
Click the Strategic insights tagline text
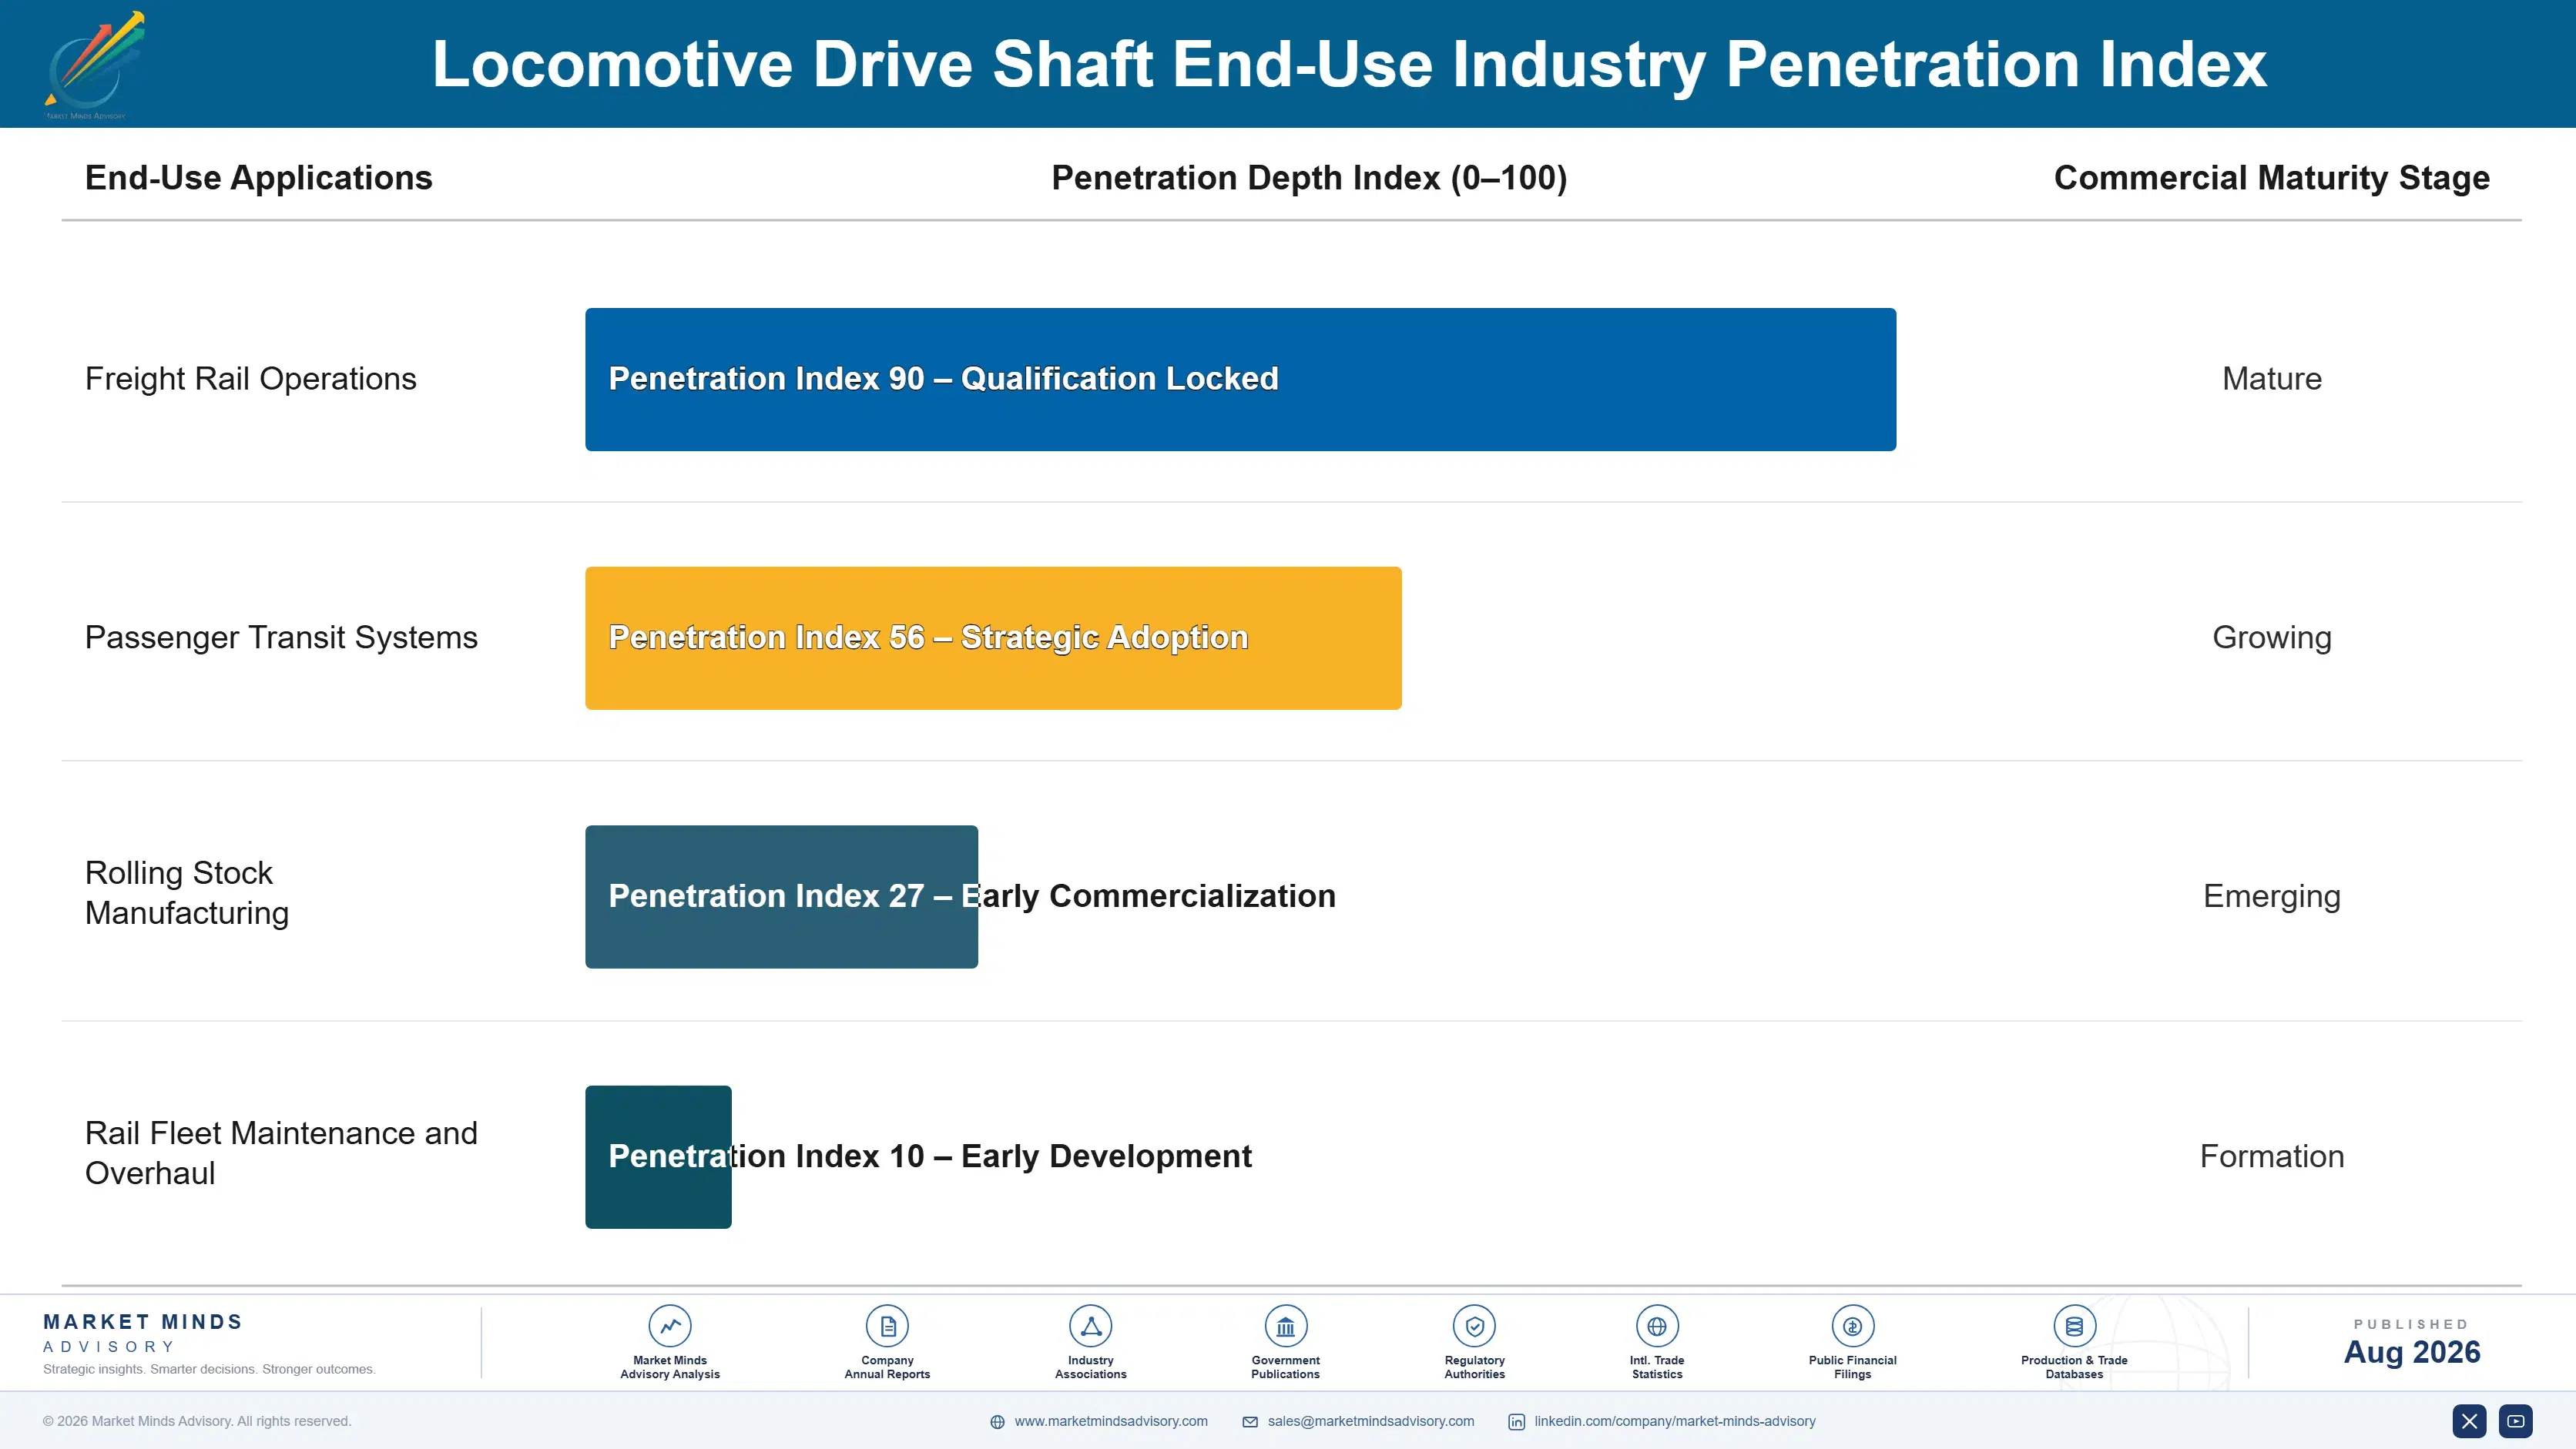pos(209,1369)
